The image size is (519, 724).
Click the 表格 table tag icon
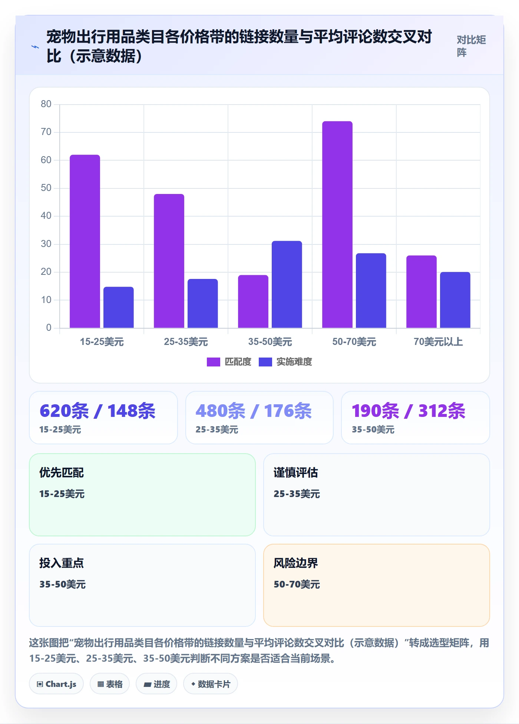pos(100,684)
